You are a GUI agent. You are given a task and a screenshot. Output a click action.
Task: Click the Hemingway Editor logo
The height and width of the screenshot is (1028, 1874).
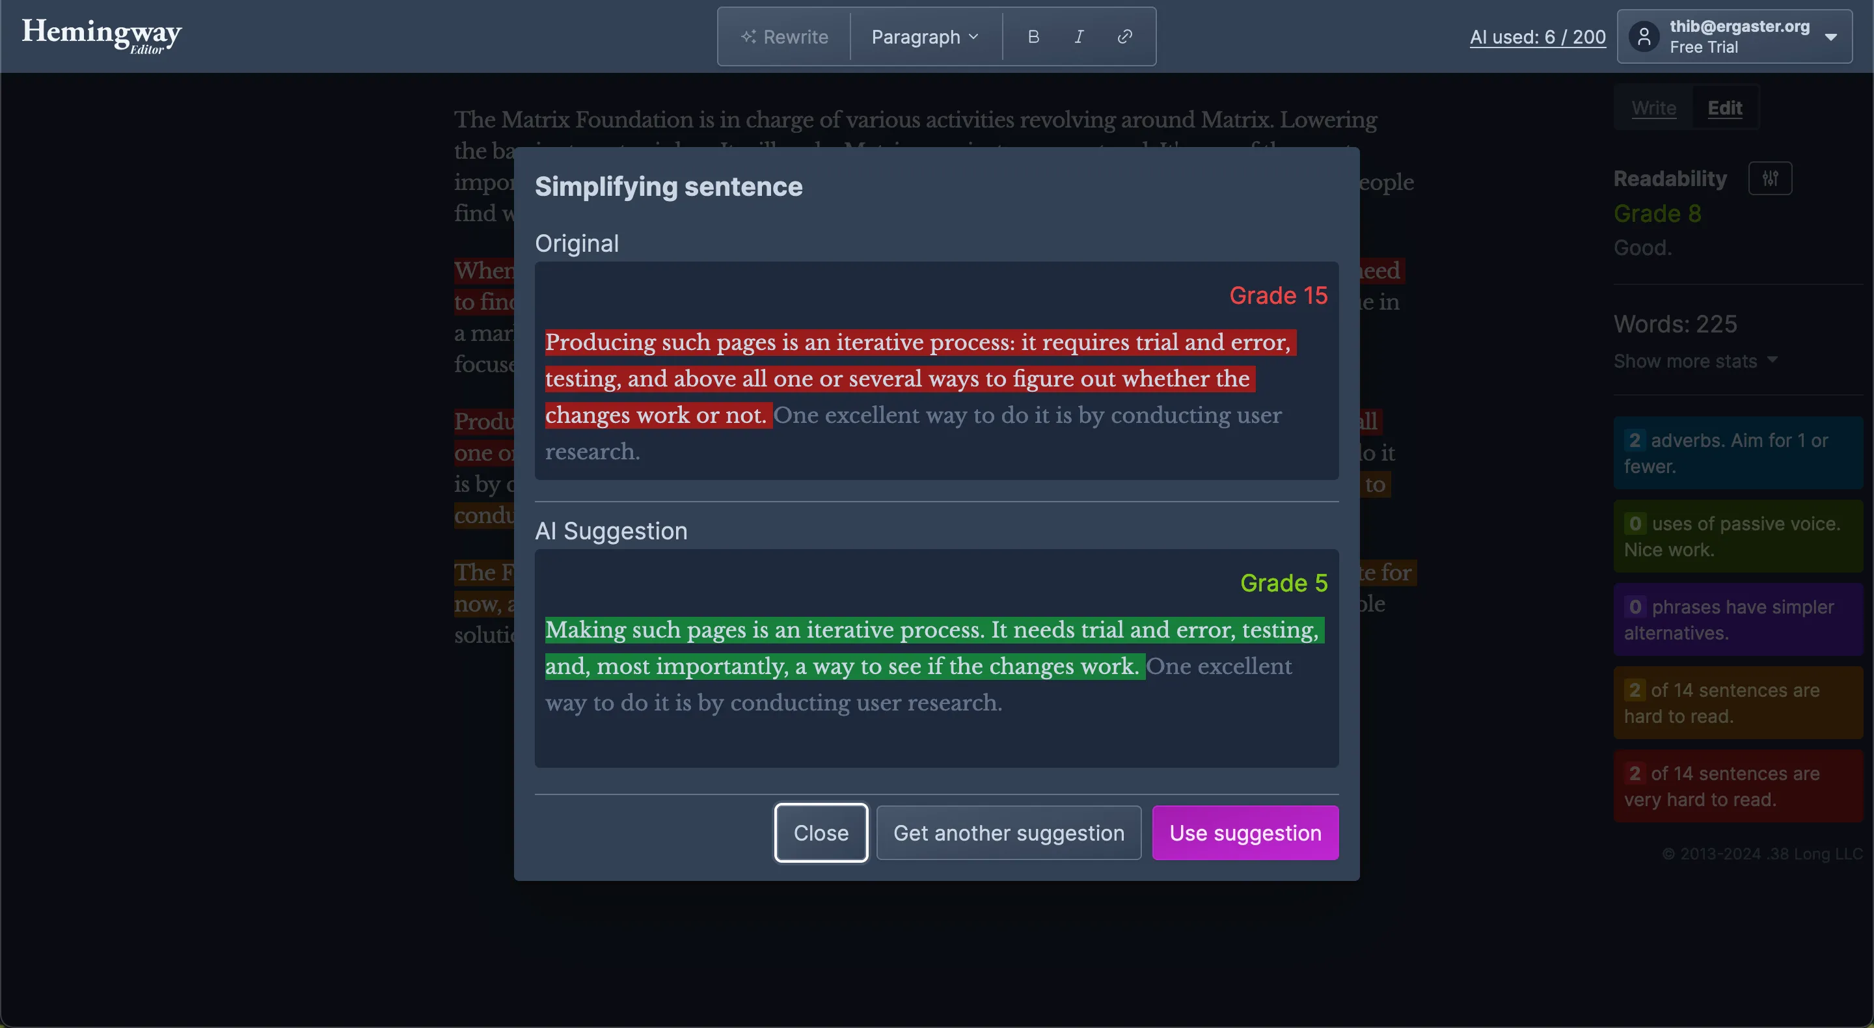click(x=101, y=35)
